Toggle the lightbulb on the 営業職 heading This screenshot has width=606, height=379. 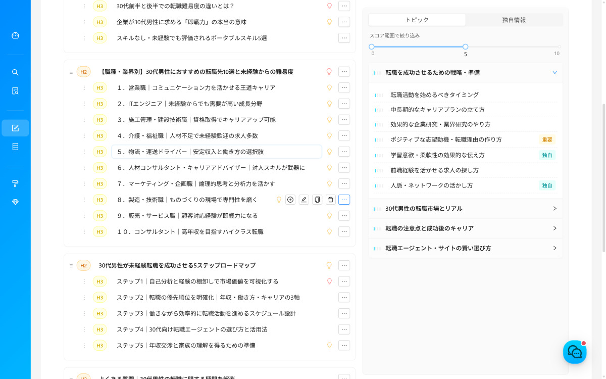coord(329,87)
